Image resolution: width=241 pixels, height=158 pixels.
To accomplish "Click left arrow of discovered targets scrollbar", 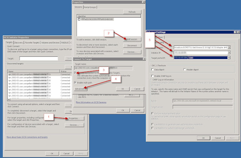I will (x=9, y=100).
